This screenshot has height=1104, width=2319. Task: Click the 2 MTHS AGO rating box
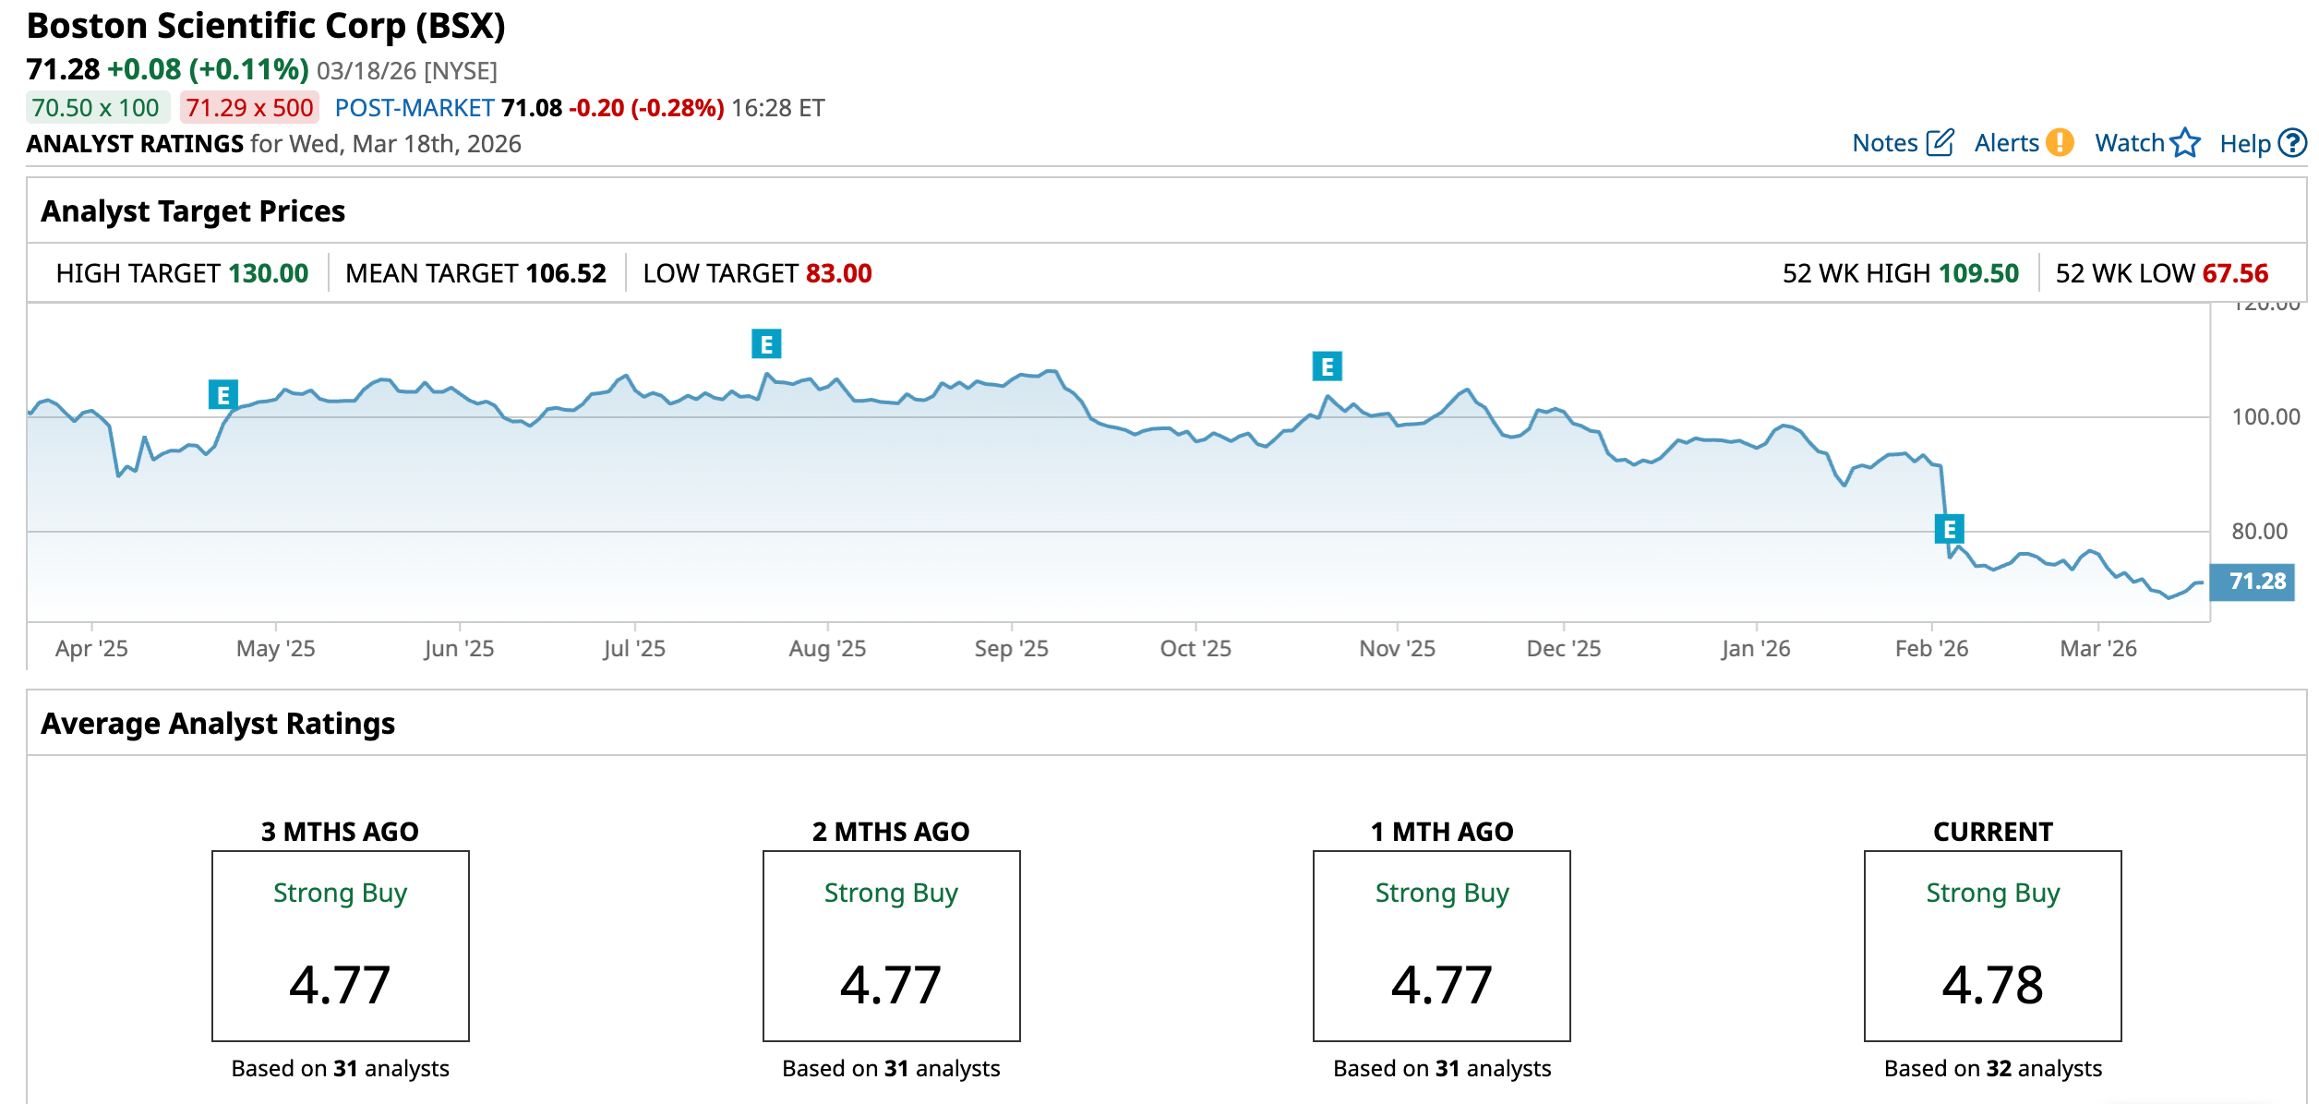pyautogui.click(x=891, y=946)
